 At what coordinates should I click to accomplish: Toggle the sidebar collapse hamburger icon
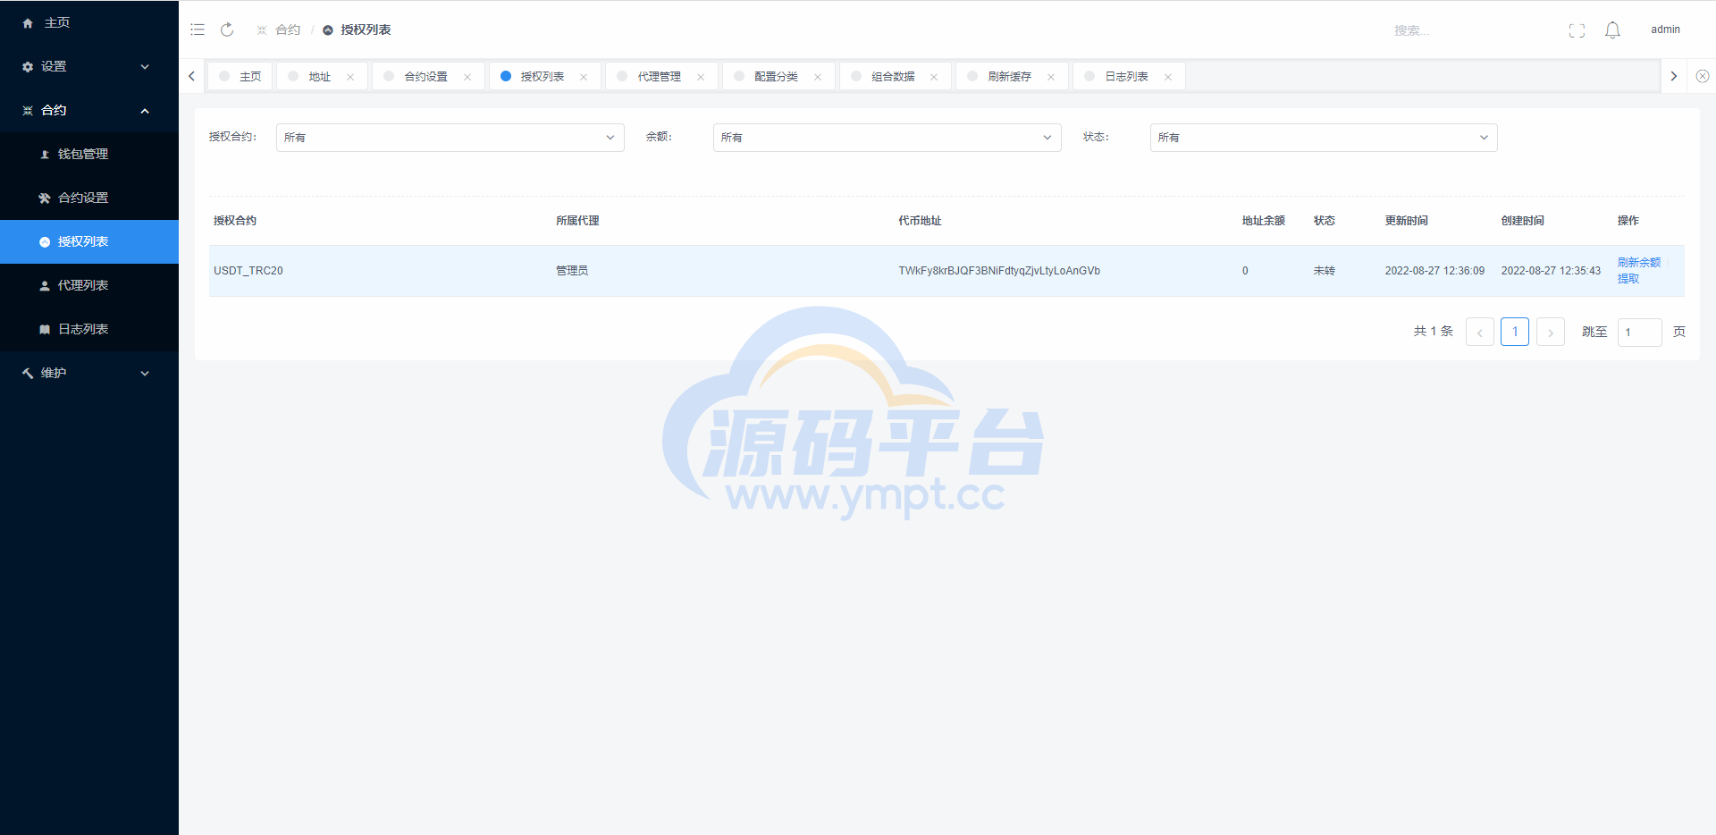[198, 30]
